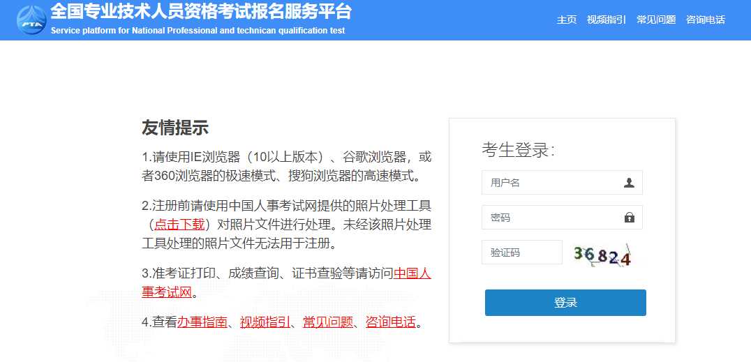The width and height of the screenshot is (751, 362).
Task: Select 咨询电话 in the top navigation bar
Action: [705, 20]
